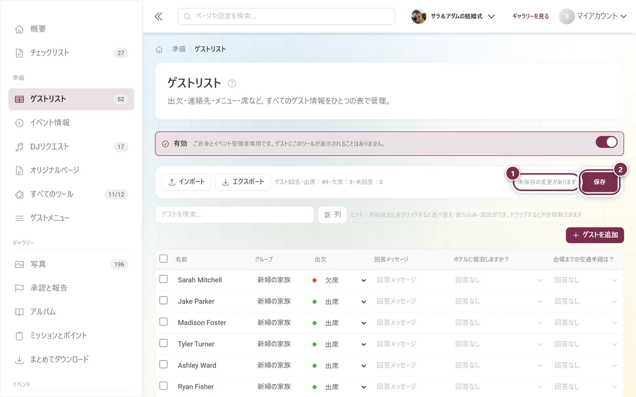The image size is (636, 397).
Task: Open Sarah Mitchell's 欠席 attendance dropdown
Action: tap(339, 281)
